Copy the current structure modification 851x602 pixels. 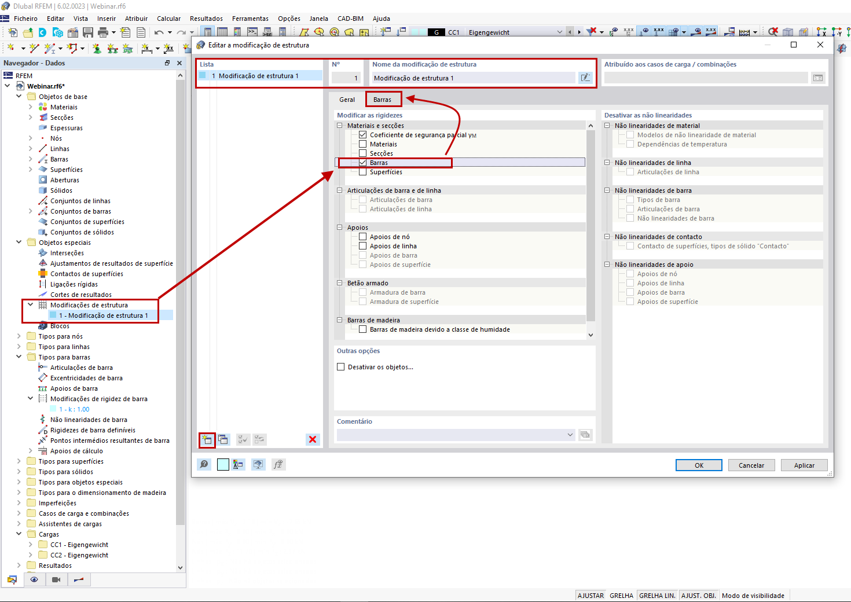[223, 440]
